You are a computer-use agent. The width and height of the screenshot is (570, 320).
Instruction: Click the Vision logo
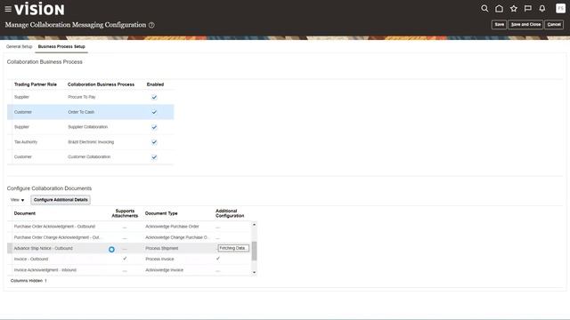click(39, 9)
